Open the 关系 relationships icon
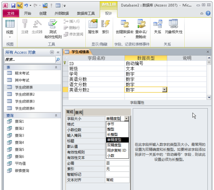This screenshot has height=190, width=214. tap(158, 27)
